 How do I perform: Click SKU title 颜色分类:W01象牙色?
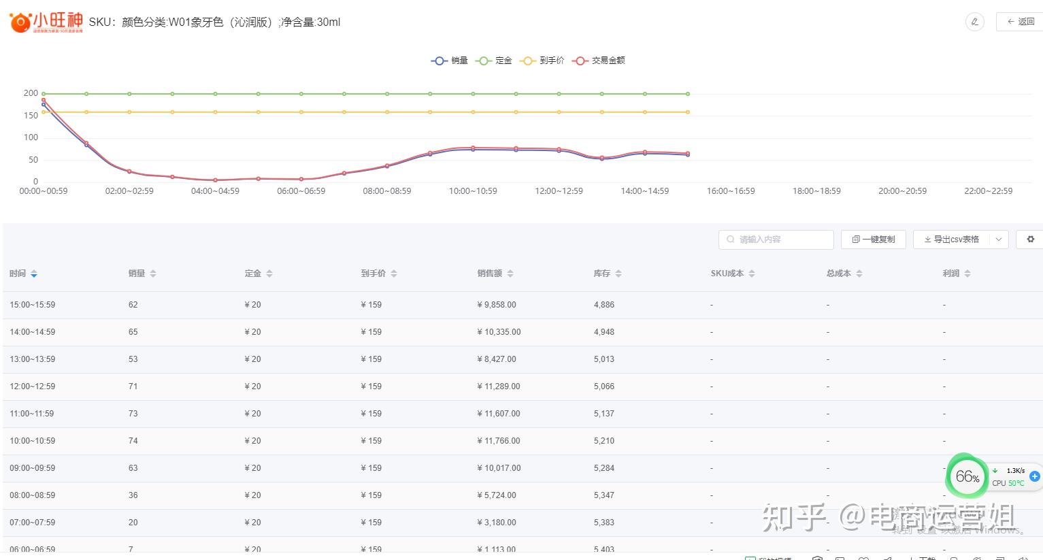point(173,22)
